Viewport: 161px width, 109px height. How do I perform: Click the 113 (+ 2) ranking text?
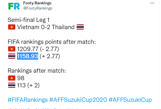(28, 85)
